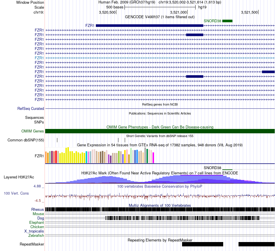Click the GENCODE V49lift37 track title
The image size is (275, 251).
159,17
